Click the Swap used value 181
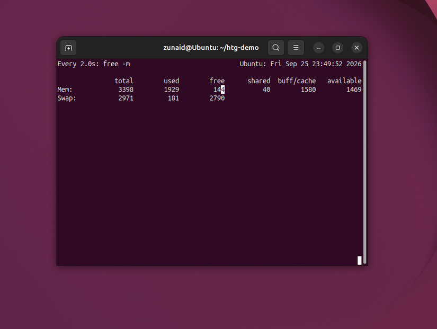Screen dimensions: 437x329 pos(173,98)
